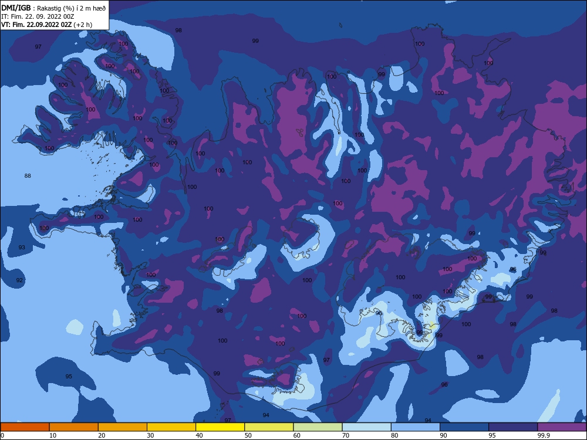Click the '88' humidity value on the map
The image size is (587, 440).
(28, 176)
